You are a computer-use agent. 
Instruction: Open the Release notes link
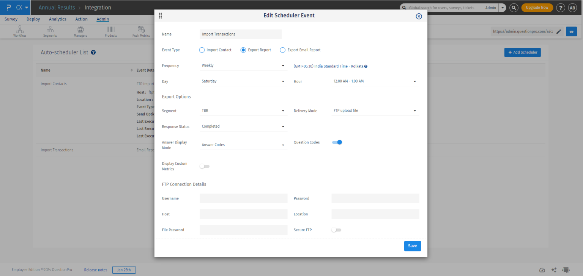(x=95, y=270)
